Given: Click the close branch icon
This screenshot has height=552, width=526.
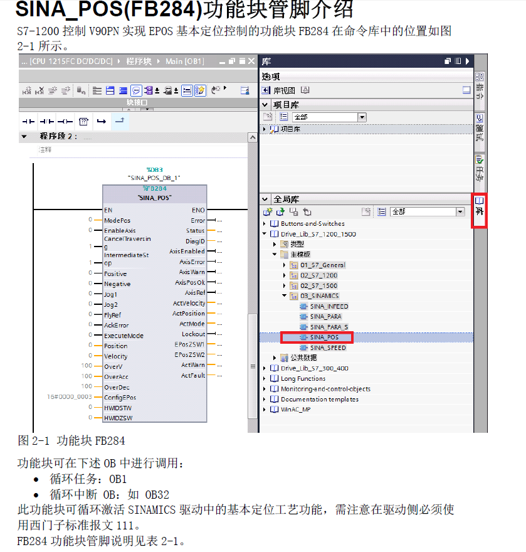Looking at the screenshot, I should pyautogui.click(x=120, y=120).
